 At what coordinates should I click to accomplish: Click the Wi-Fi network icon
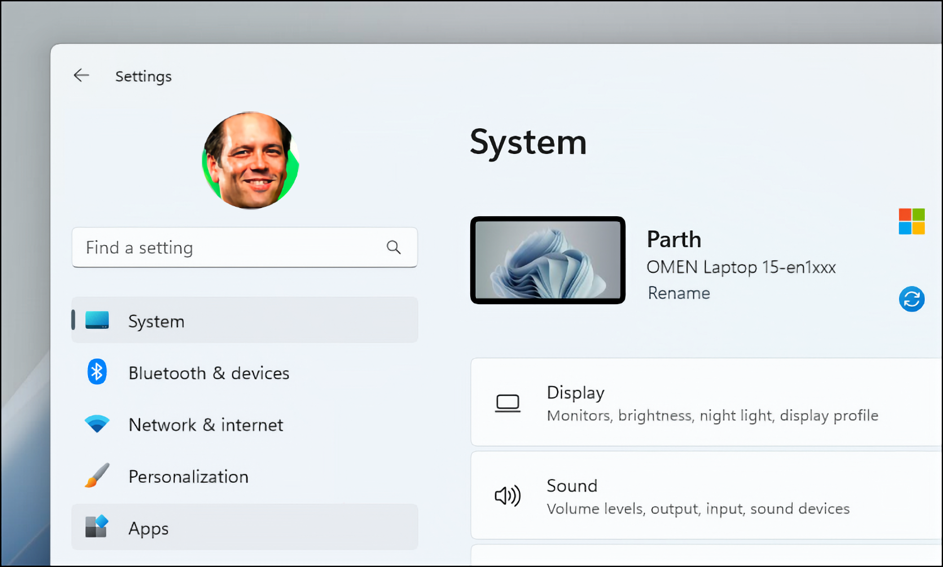pyautogui.click(x=97, y=424)
